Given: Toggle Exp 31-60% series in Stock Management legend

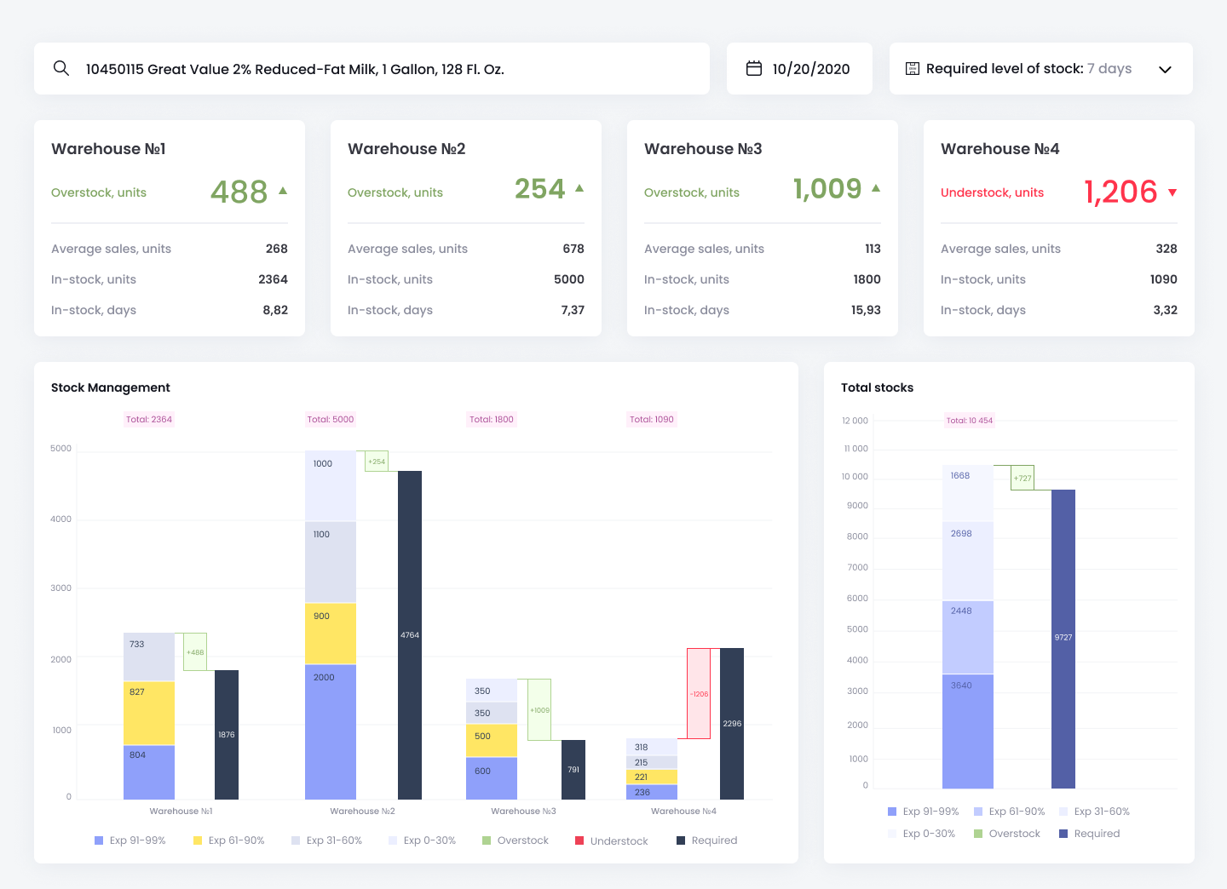Looking at the screenshot, I should coord(327,840).
